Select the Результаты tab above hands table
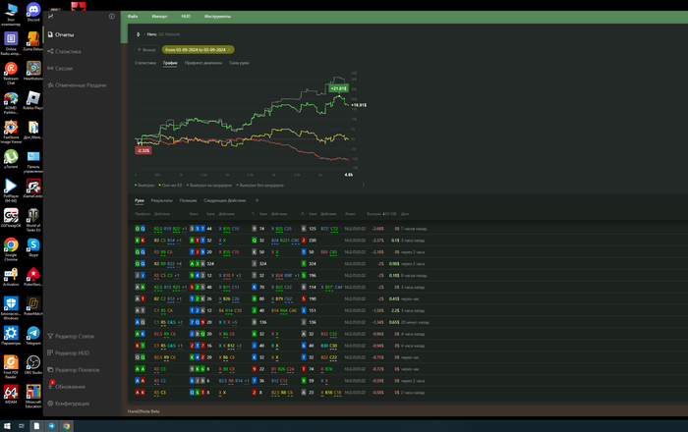 tap(162, 200)
